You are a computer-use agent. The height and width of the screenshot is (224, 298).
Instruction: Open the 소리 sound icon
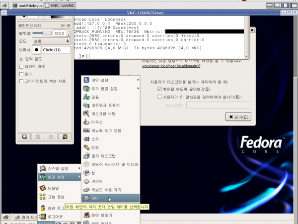tap(86, 139)
